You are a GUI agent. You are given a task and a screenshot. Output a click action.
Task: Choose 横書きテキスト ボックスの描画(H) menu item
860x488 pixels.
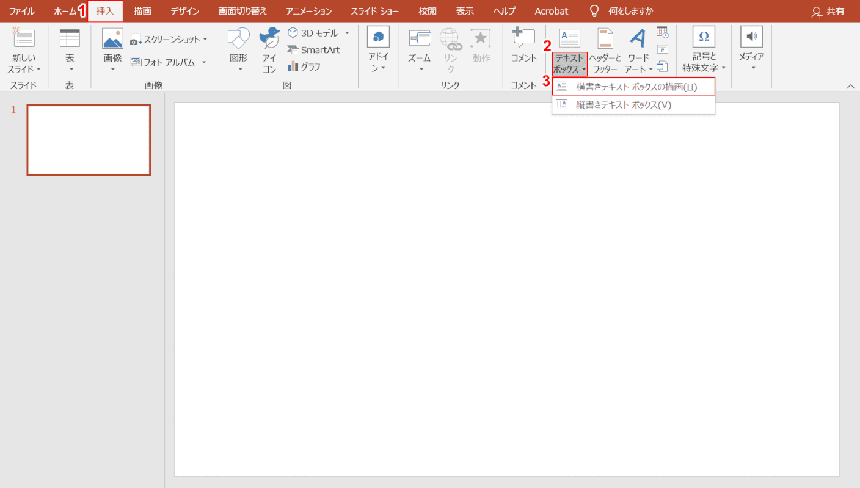pyautogui.click(x=633, y=87)
